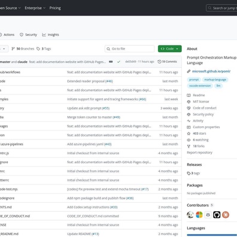The image size is (237, 237).
Task: Focus the Search or jump to field
Action: point(221,8)
